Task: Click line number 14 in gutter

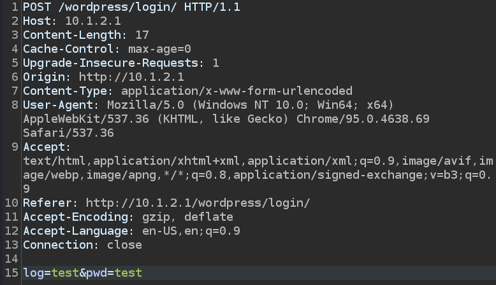Action: pyautogui.click(x=11, y=259)
